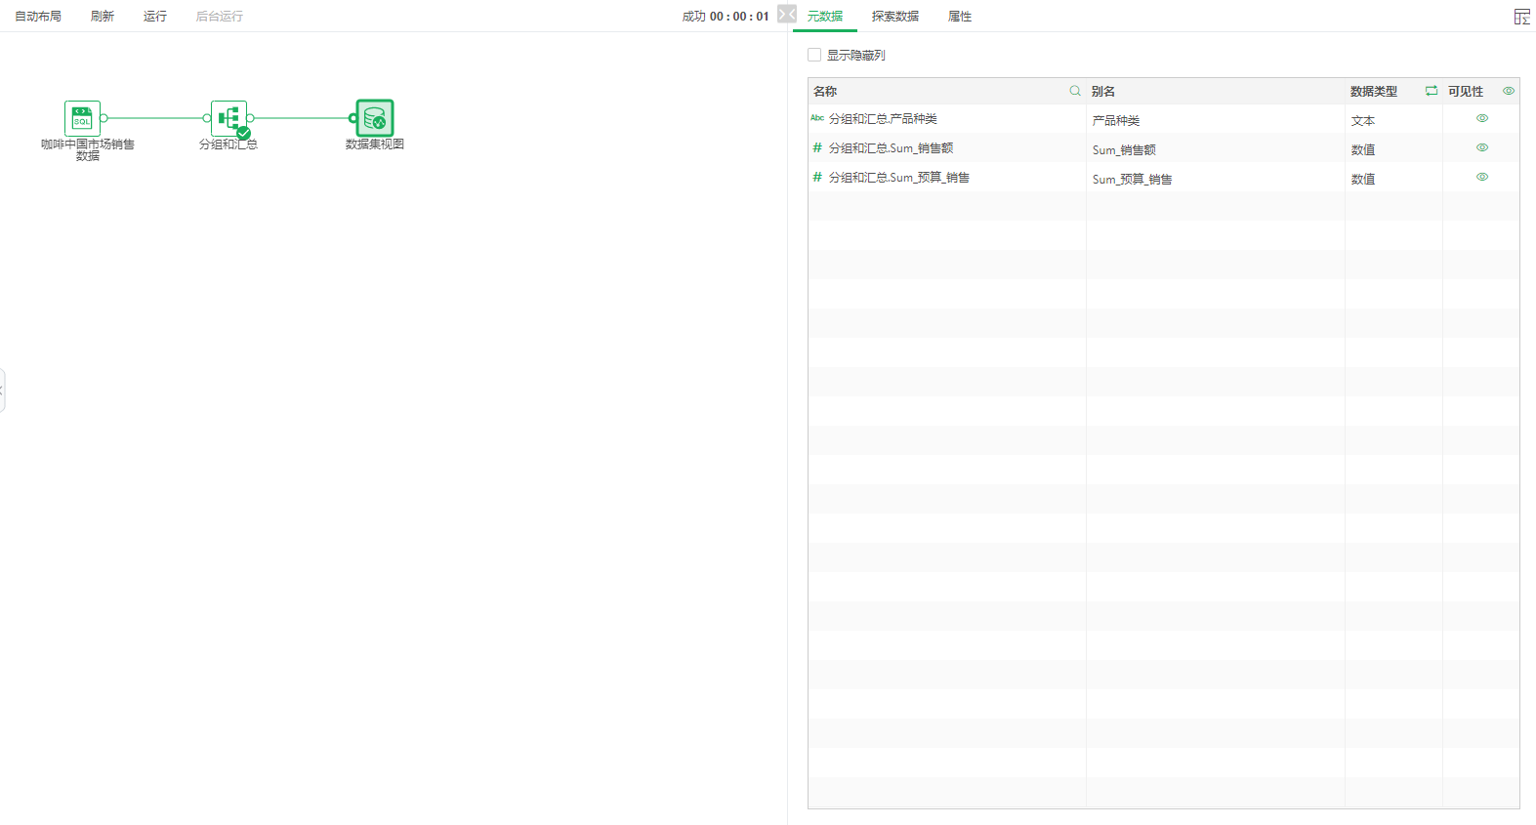Expand the left side panel handle
Viewport: 1536px width, 825px height.
tap(3, 391)
